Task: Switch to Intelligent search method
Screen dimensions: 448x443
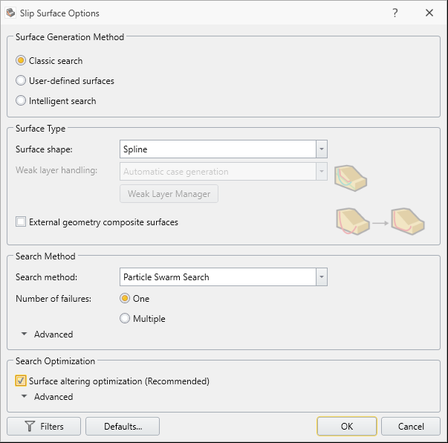Action: click(x=21, y=100)
